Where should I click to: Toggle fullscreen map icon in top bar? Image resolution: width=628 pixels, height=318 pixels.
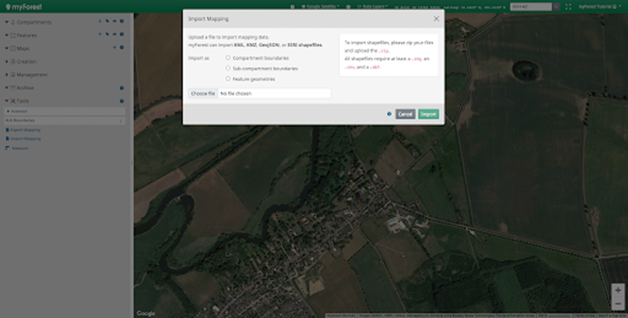[x=568, y=6]
